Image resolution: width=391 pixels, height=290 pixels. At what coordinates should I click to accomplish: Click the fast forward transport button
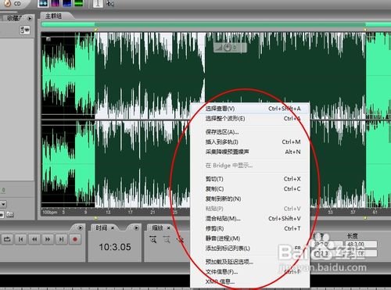48,239
